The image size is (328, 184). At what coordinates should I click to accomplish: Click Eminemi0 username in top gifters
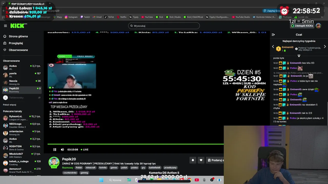click(288, 47)
